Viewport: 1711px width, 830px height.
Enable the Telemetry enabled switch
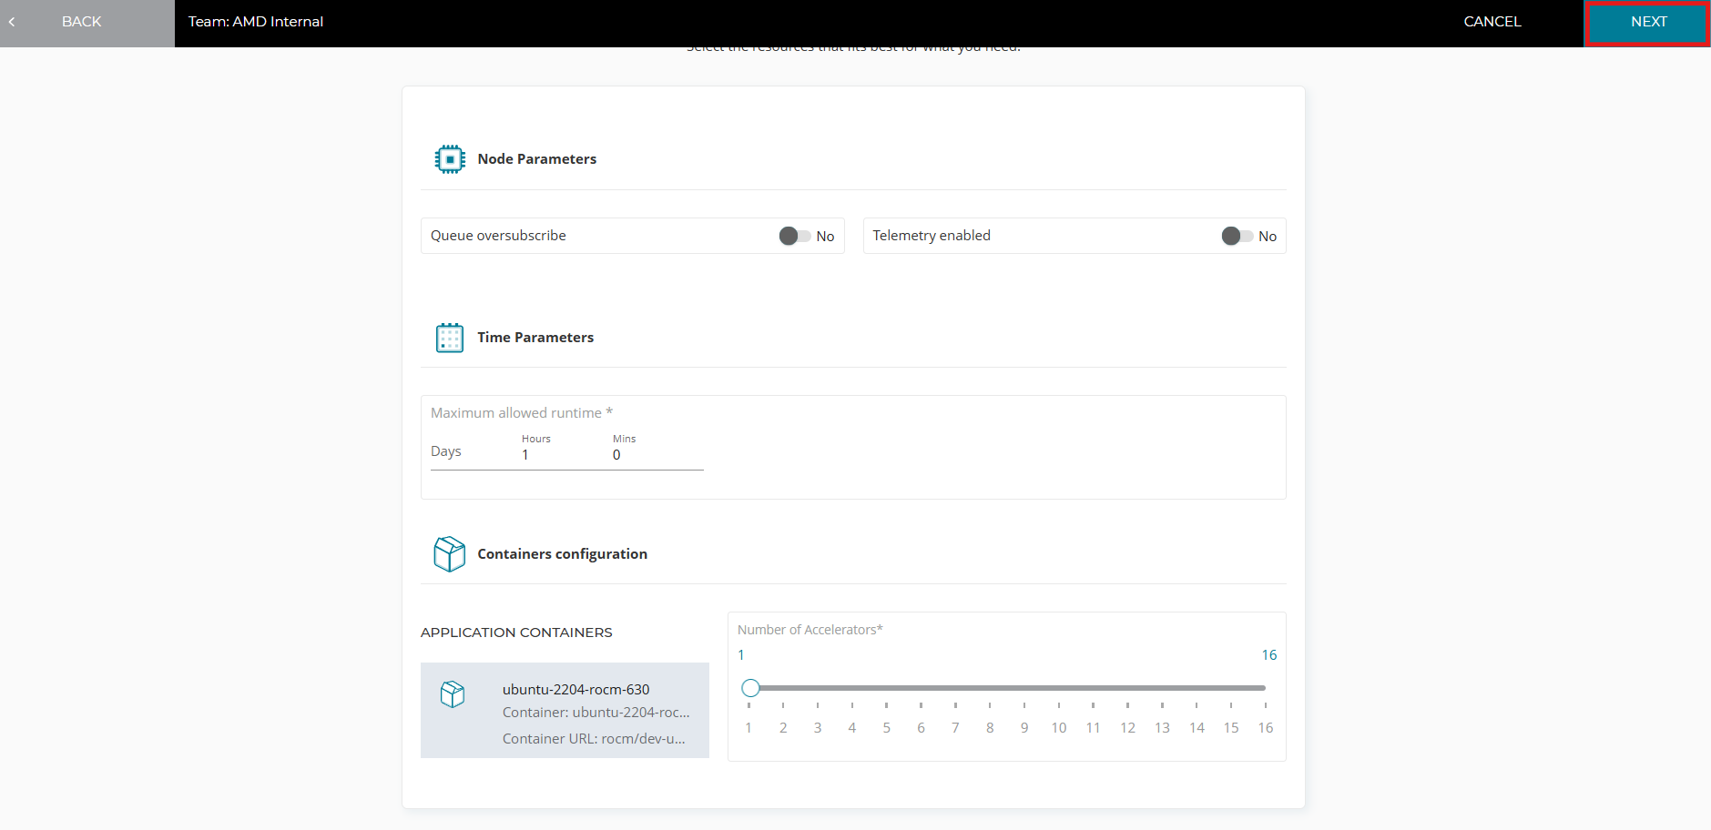click(1237, 236)
